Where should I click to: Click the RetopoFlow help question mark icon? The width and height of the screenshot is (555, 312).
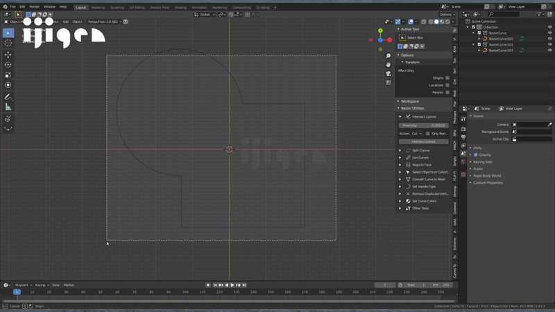(x=126, y=21)
